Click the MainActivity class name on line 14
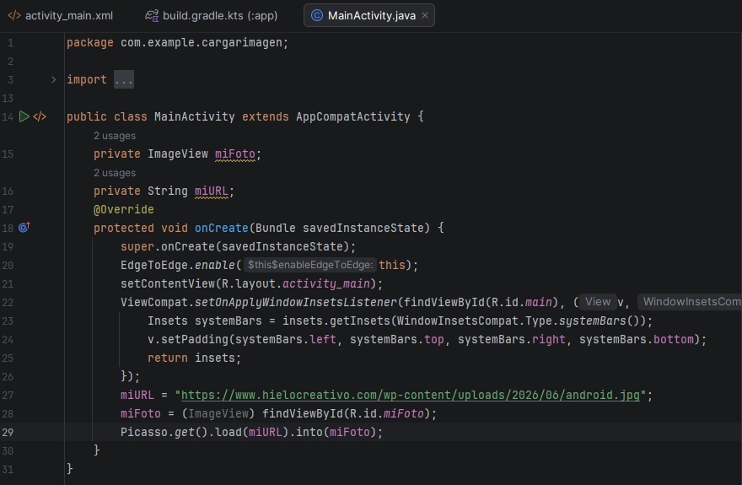742x485 pixels. point(195,117)
